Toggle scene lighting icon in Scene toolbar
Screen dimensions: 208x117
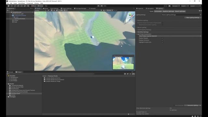pos(52,10)
